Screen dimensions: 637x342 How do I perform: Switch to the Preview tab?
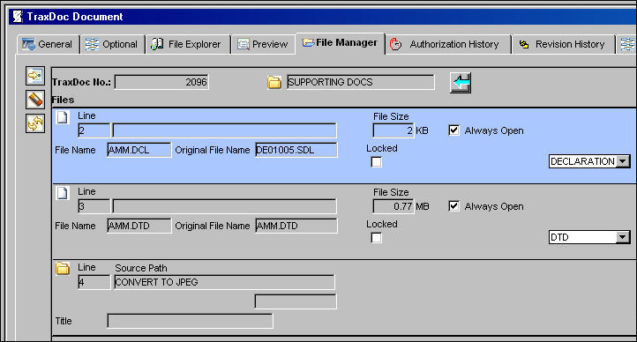263,44
